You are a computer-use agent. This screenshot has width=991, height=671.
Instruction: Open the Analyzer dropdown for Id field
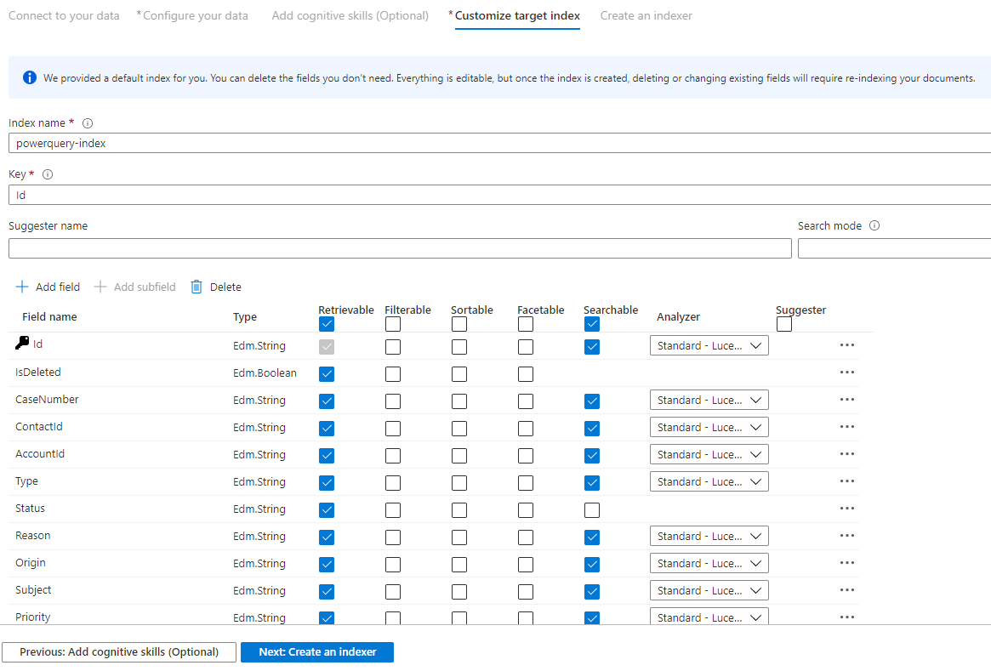[709, 345]
